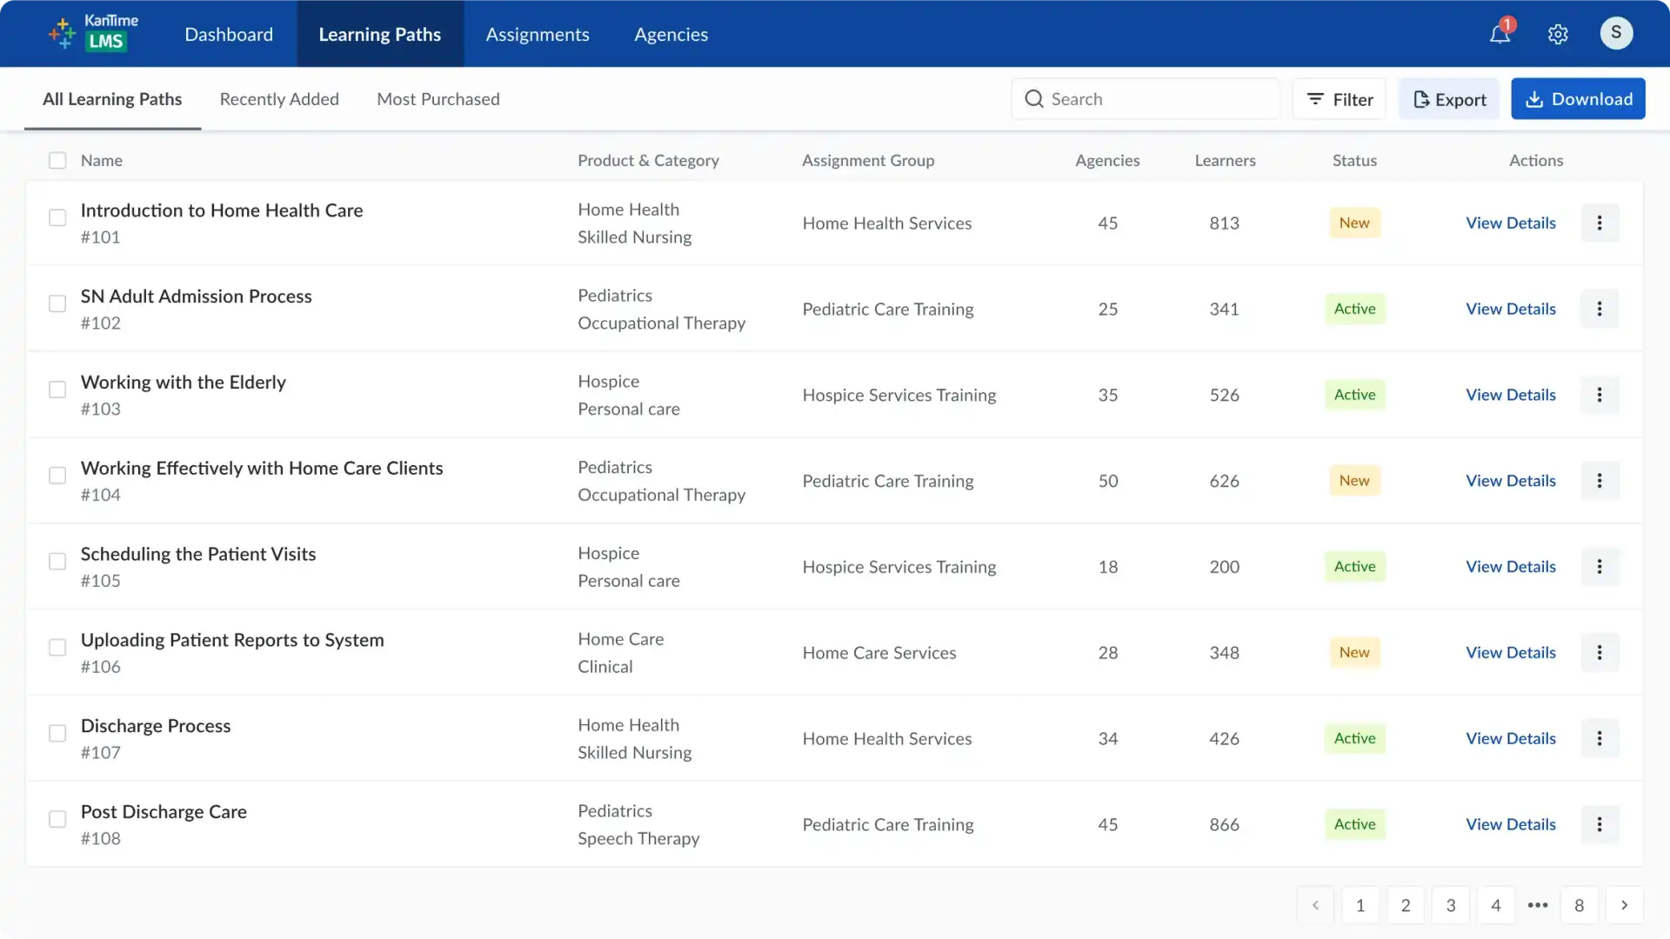Screen dimensions: 1670x939
Task: View Details for Discharge Process
Action: pyautogui.click(x=1511, y=738)
